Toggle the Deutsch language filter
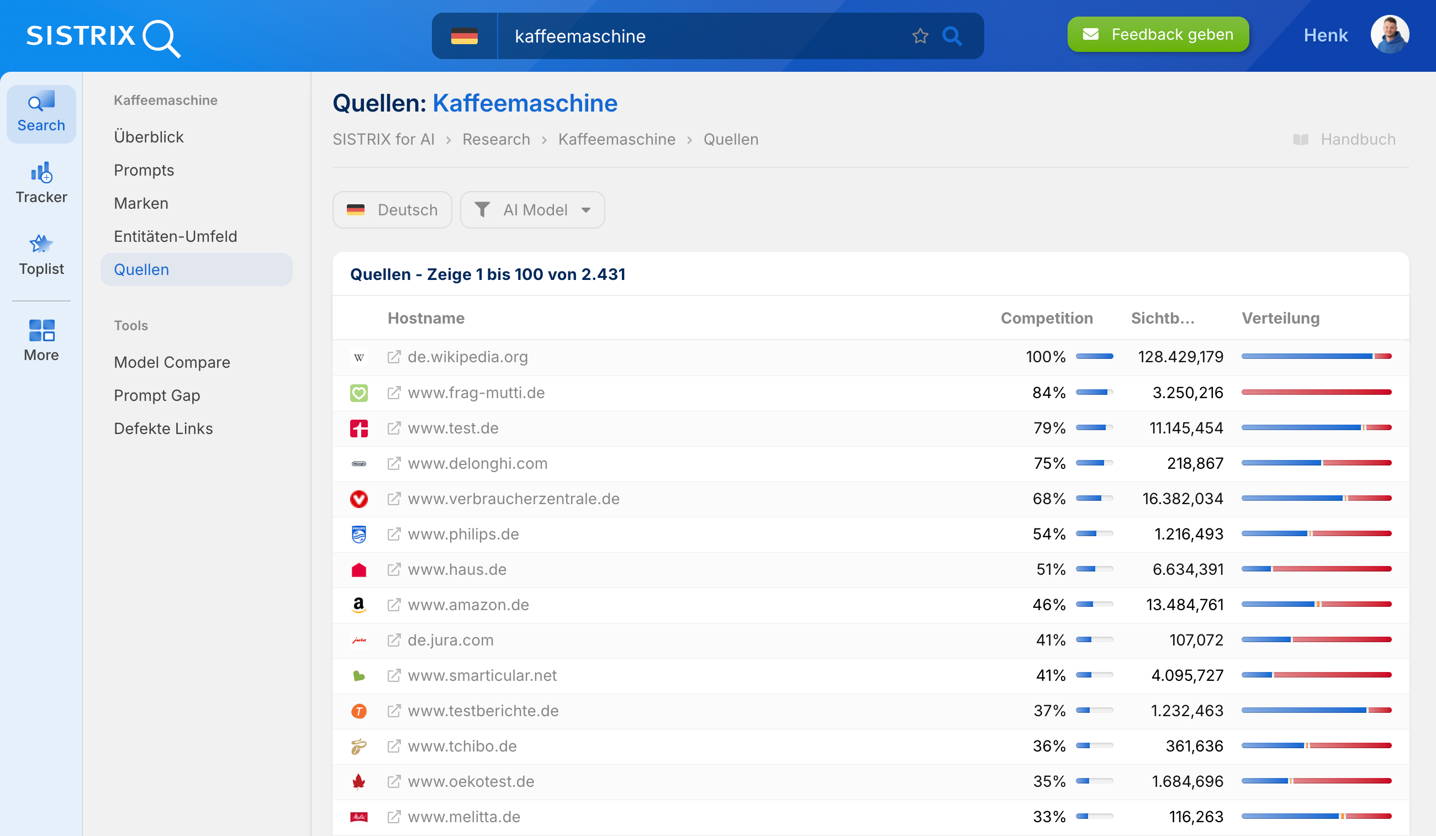This screenshot has width=1436, height=836. (x=392, y=210)
